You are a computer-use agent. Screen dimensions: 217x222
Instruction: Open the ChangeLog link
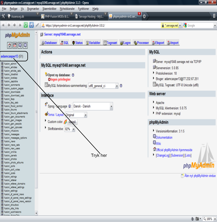163,155
